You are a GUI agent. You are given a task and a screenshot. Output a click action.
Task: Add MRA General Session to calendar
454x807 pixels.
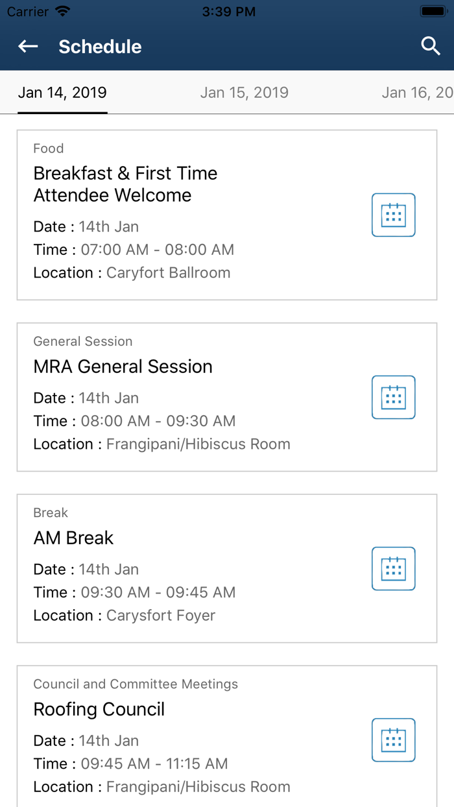coord(393,397)
